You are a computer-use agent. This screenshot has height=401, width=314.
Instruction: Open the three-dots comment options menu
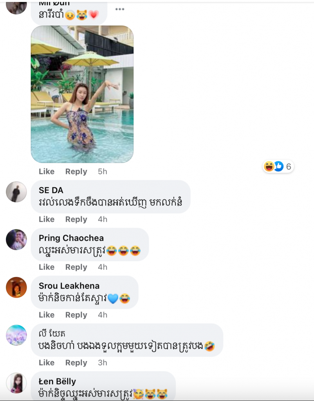pos(120,9)
